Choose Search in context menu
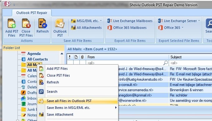212x121 pixels. pos(78,92)
